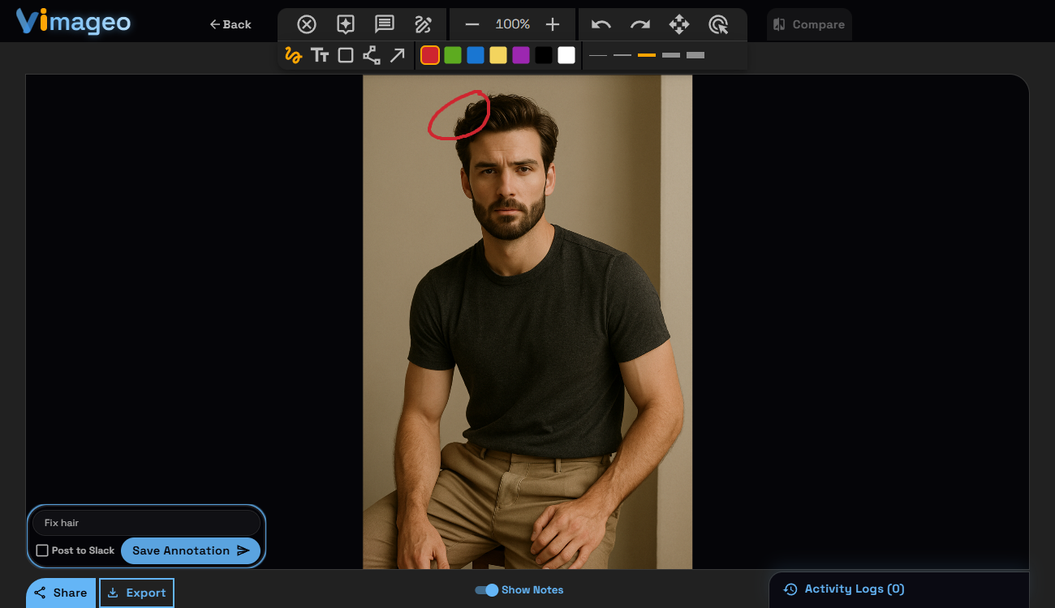1055x608 pixels.
Task: Click the Fix hair annotation text field
Action: pyautogui.click(x=146, y=523)
